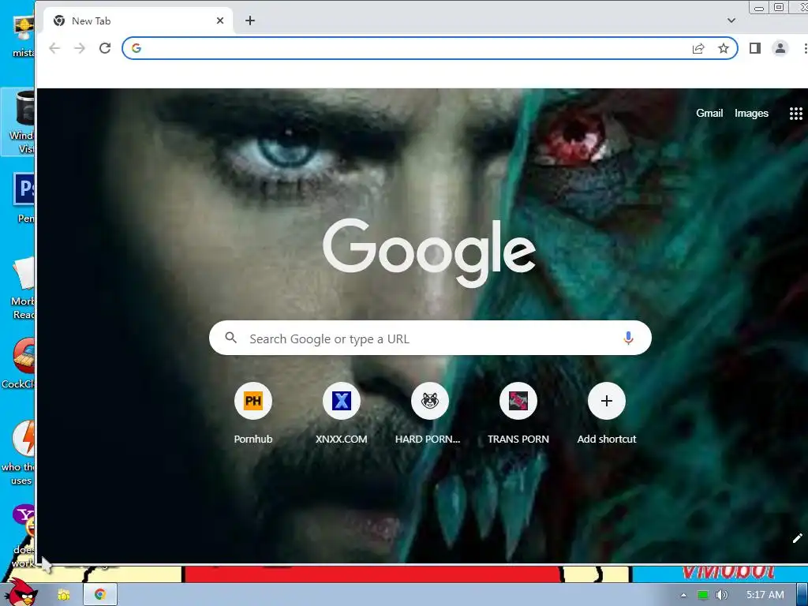Click the Chrome taskbar button
Viewport: 808px width, 606px height.
(x=100, y=595)
